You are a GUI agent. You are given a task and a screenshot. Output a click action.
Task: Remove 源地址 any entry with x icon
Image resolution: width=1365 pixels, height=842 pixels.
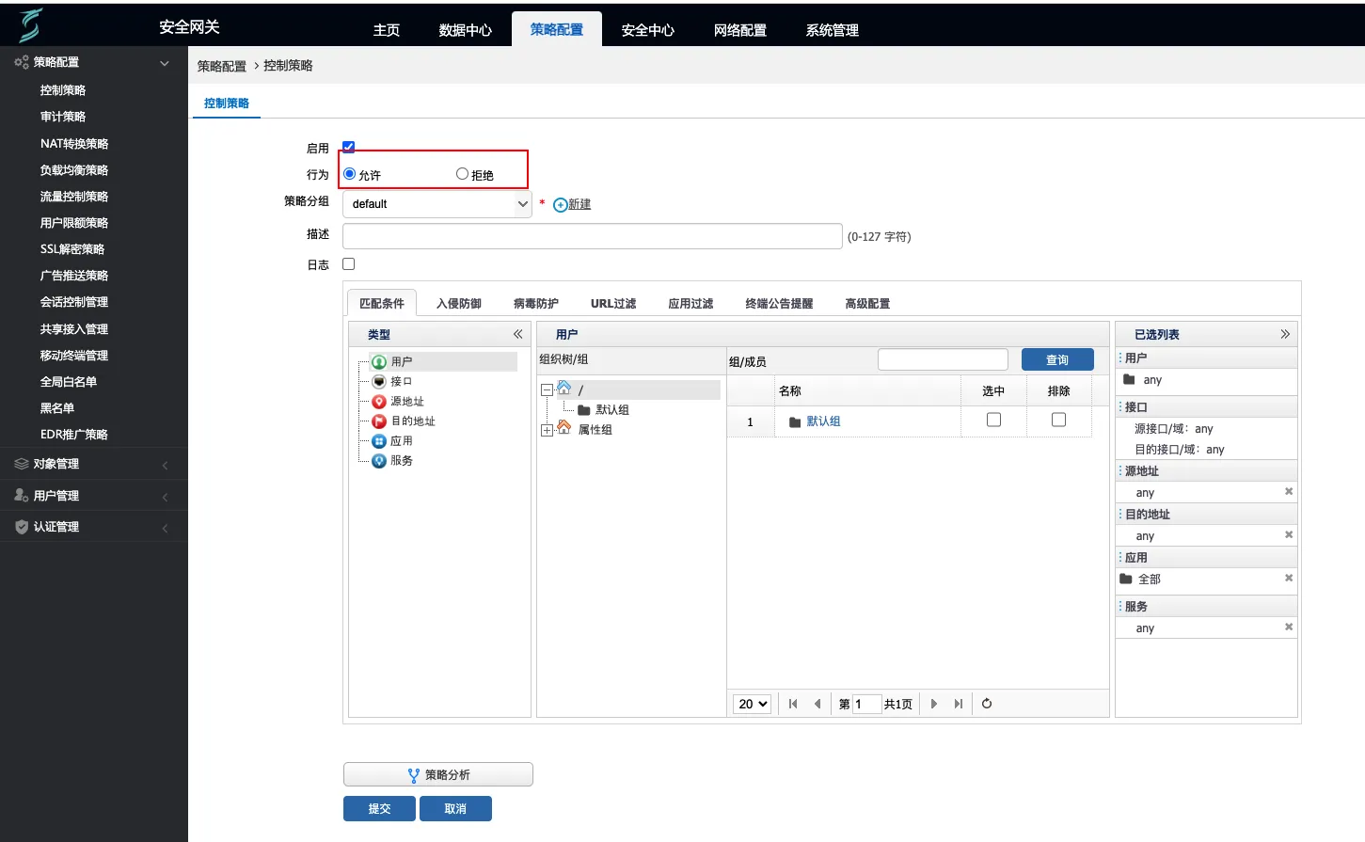(x=1289, y=491)
